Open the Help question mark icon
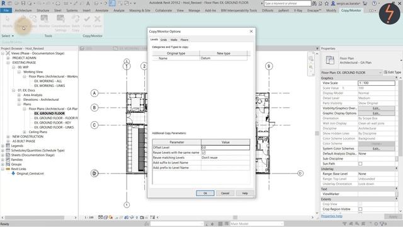Image resolution: width=403 pixels, height=227 pixels. click(374, 4)
